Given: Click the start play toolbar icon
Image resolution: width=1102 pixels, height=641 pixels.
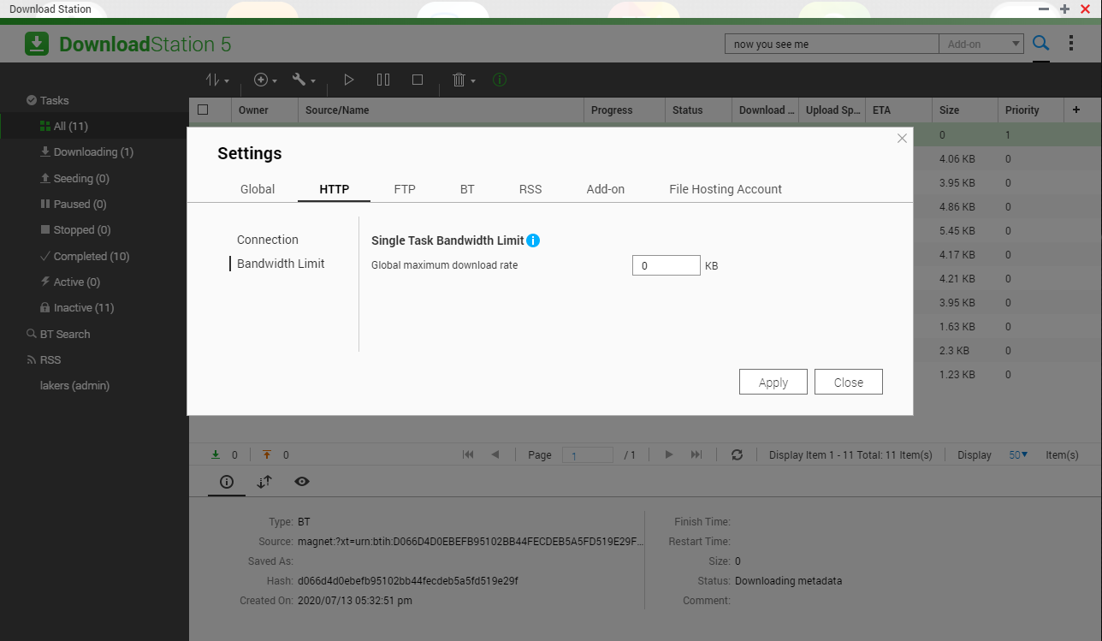Looking at the screenshot, I should [x=348, y=80].
